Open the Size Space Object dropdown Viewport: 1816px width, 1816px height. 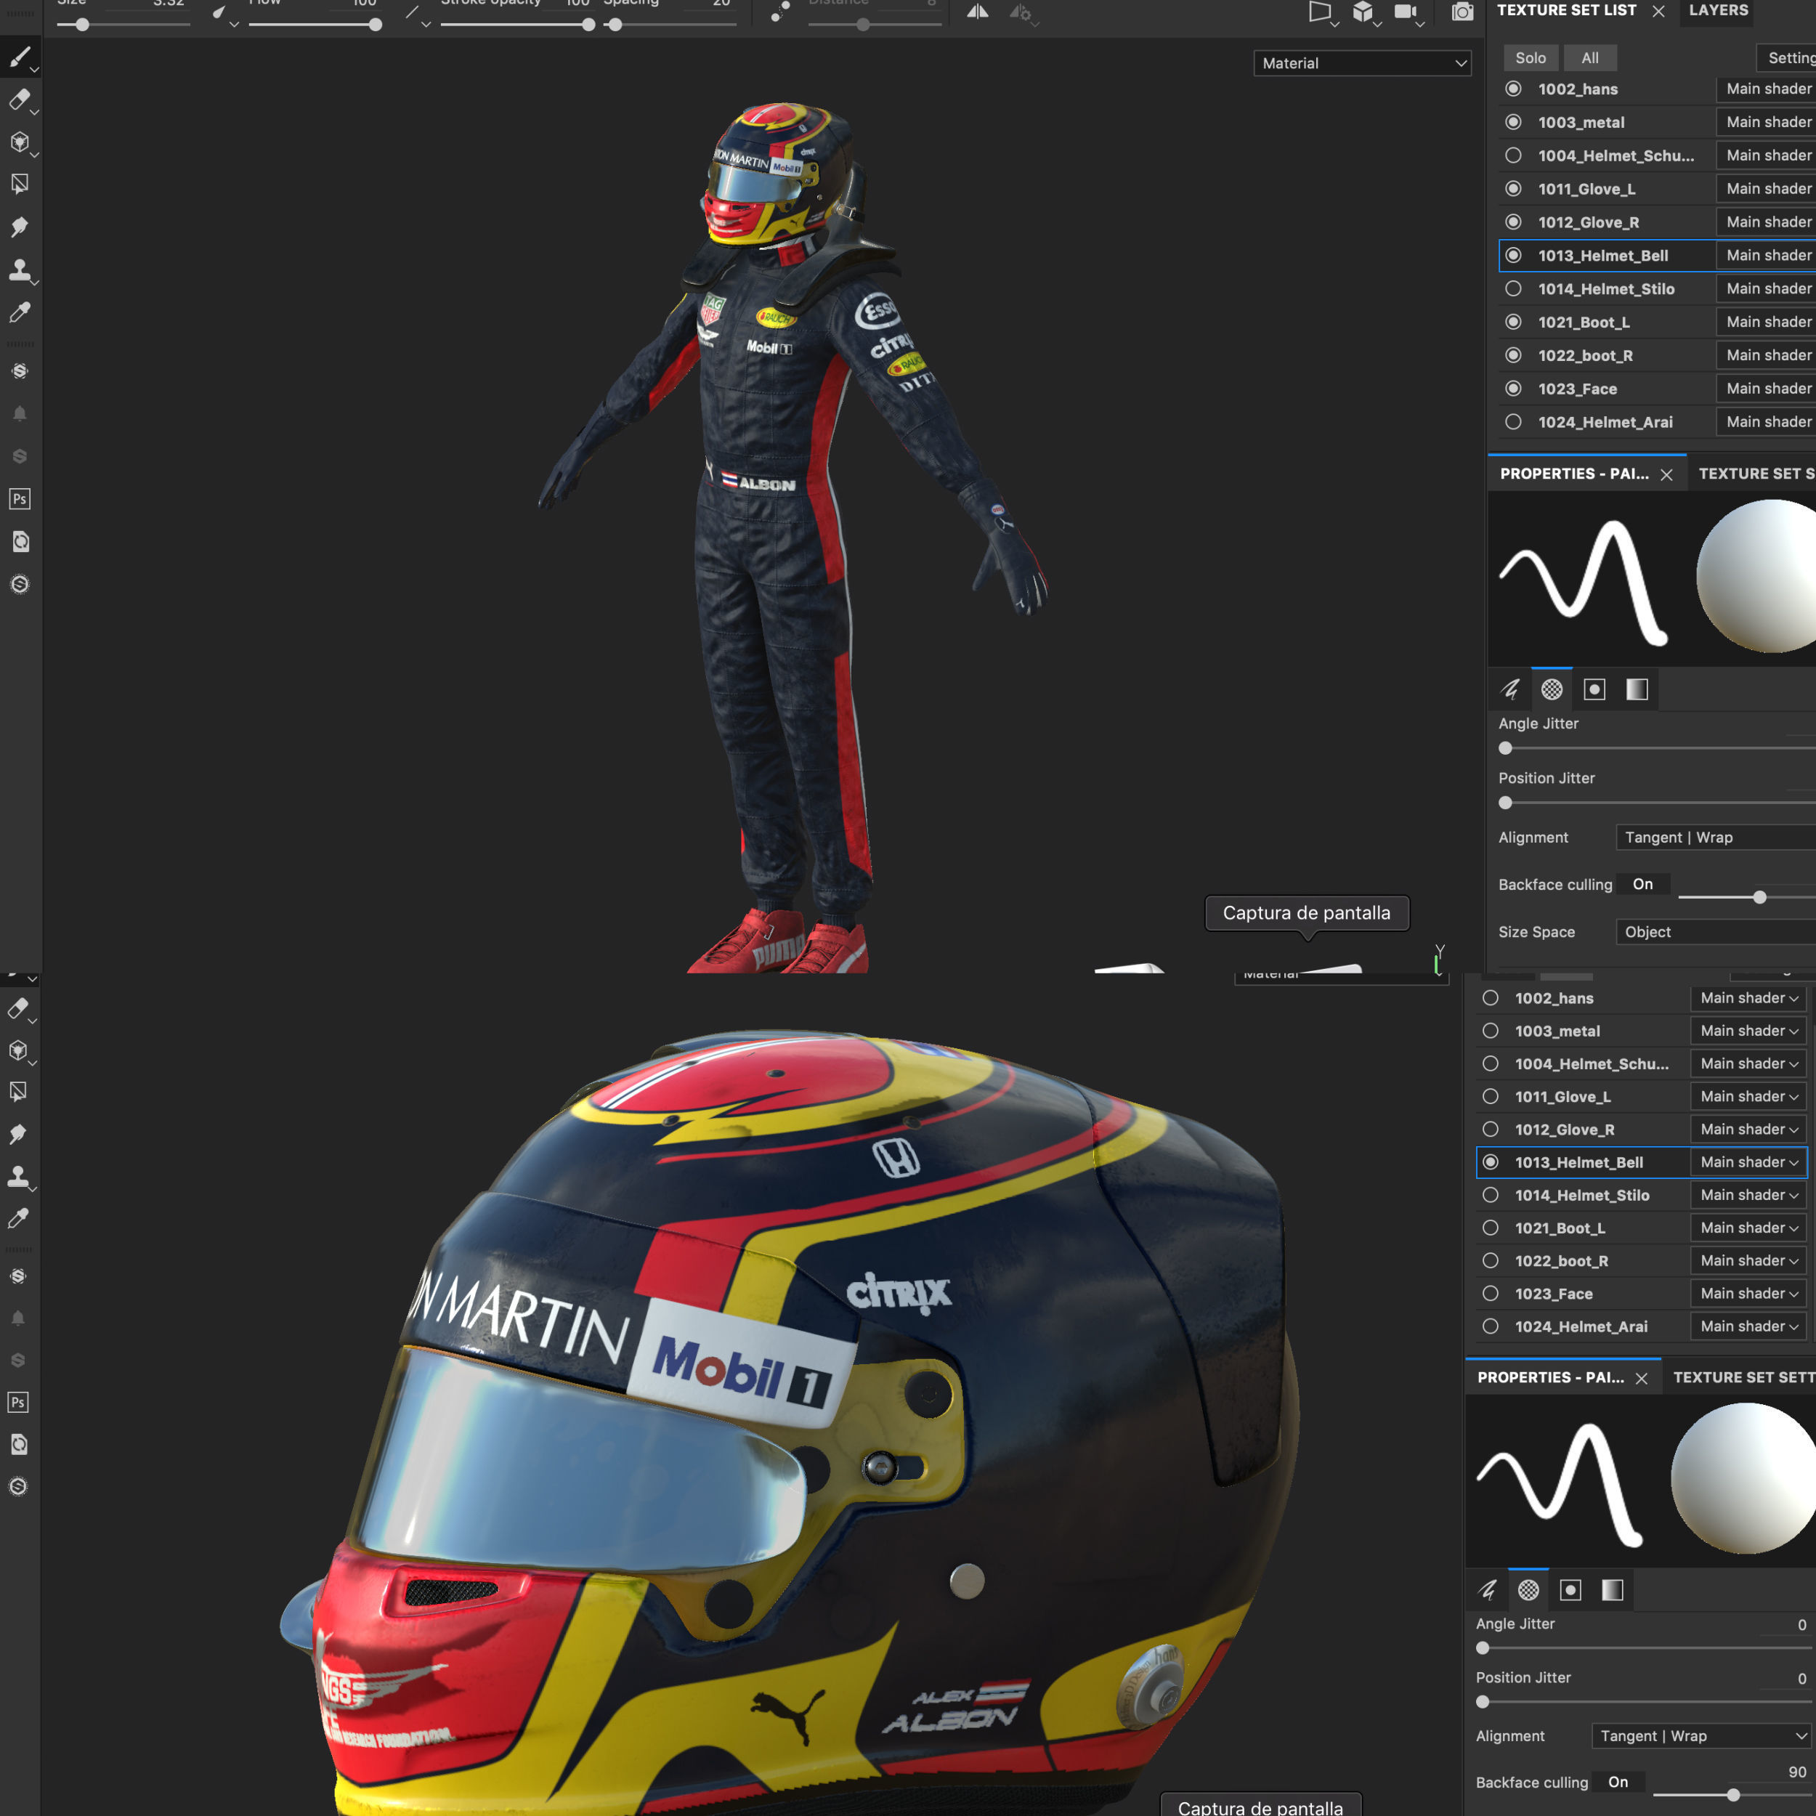1716,931
